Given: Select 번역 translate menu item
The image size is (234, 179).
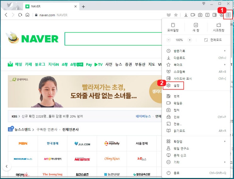Looking at the screenshot, I should click(196, 96).
